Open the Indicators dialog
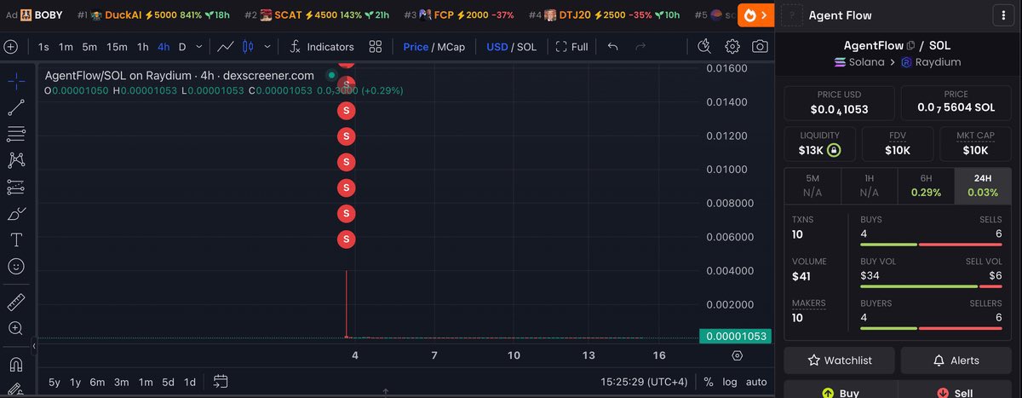1022x398 pixels. click(x=321, y=47)
